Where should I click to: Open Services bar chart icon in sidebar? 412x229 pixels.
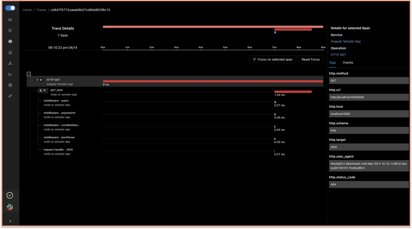tap(10, 19)
